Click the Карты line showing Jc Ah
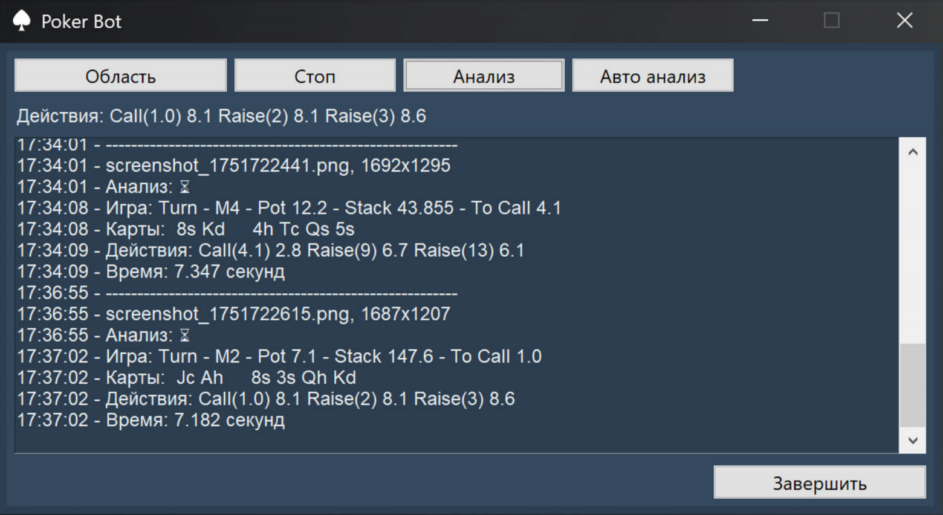 point(187,377)
